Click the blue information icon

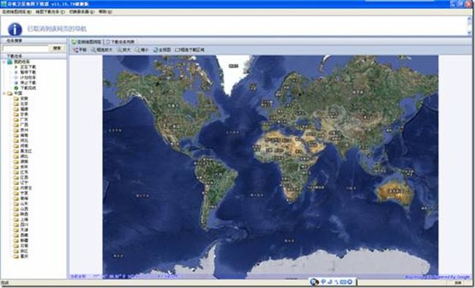click(x=15, y=29)
